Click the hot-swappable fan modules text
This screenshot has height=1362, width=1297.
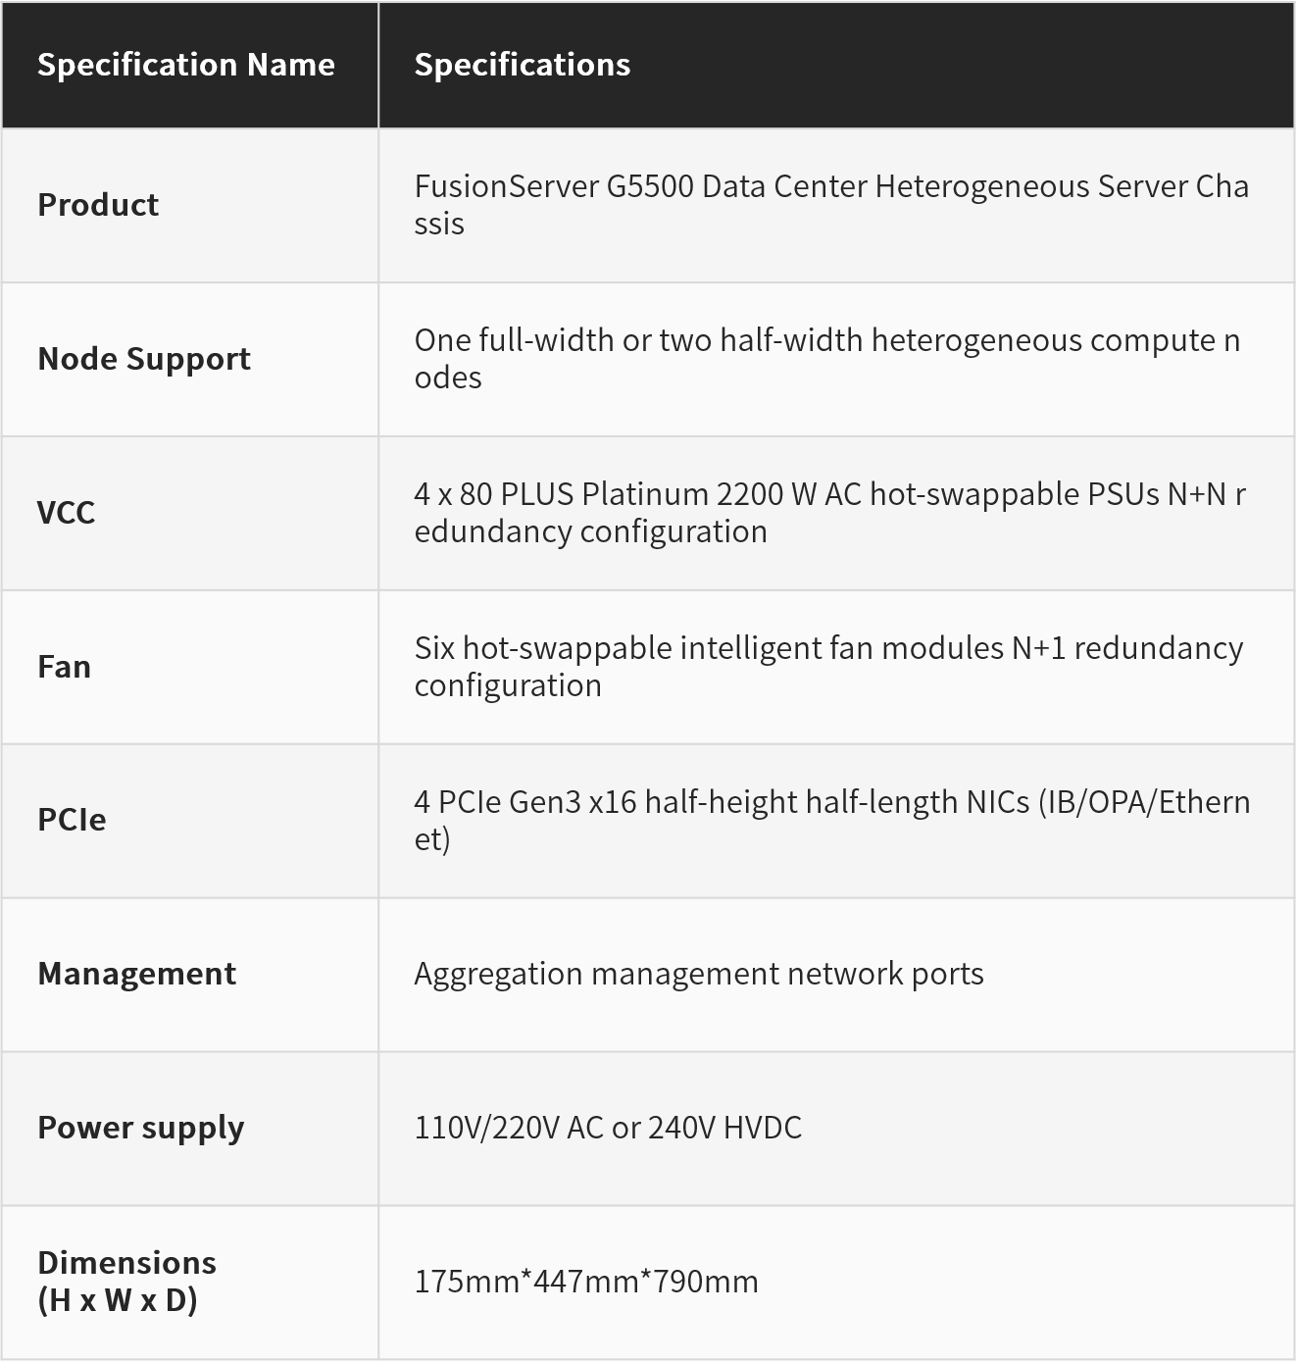point(828,667)
